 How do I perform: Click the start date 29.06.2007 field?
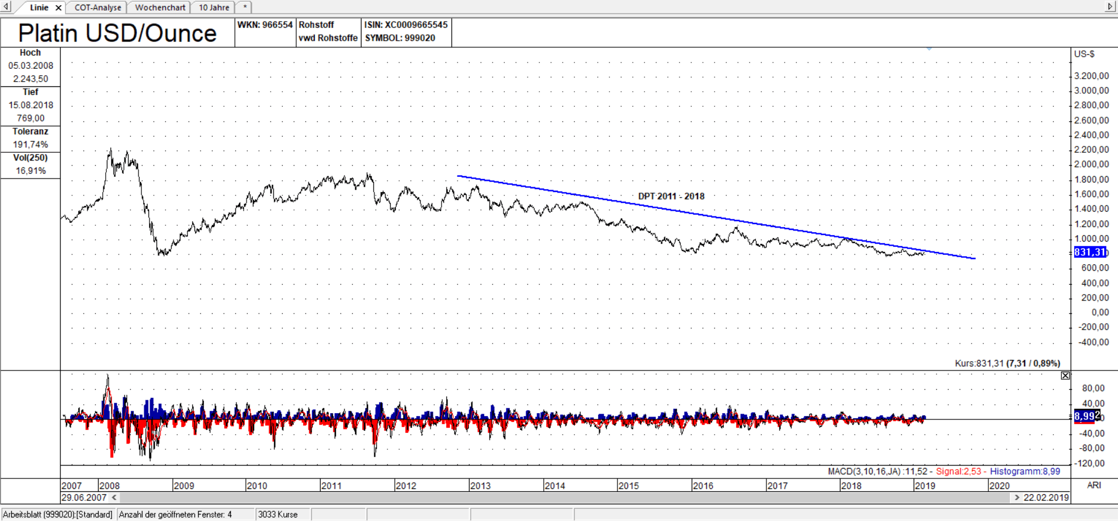[84, 498]
